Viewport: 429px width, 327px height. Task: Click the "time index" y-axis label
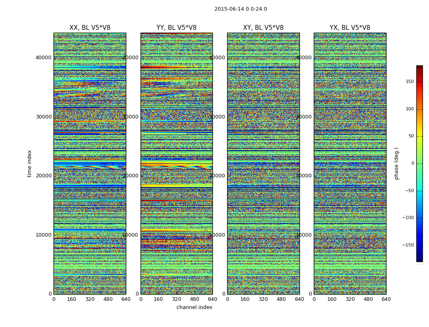(x=29, y=163)
